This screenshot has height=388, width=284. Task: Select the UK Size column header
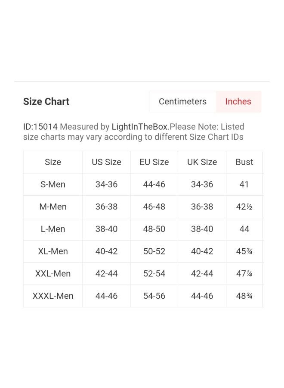[202, 162]
